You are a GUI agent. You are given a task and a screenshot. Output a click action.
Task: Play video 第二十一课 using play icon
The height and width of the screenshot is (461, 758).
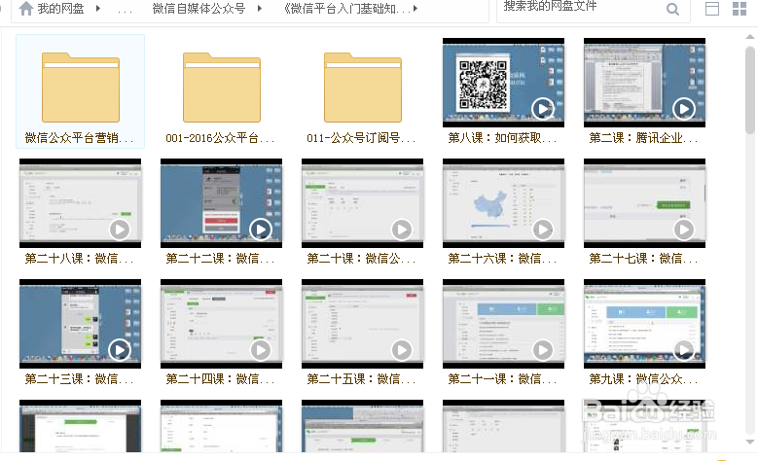[x=542, y=350]
